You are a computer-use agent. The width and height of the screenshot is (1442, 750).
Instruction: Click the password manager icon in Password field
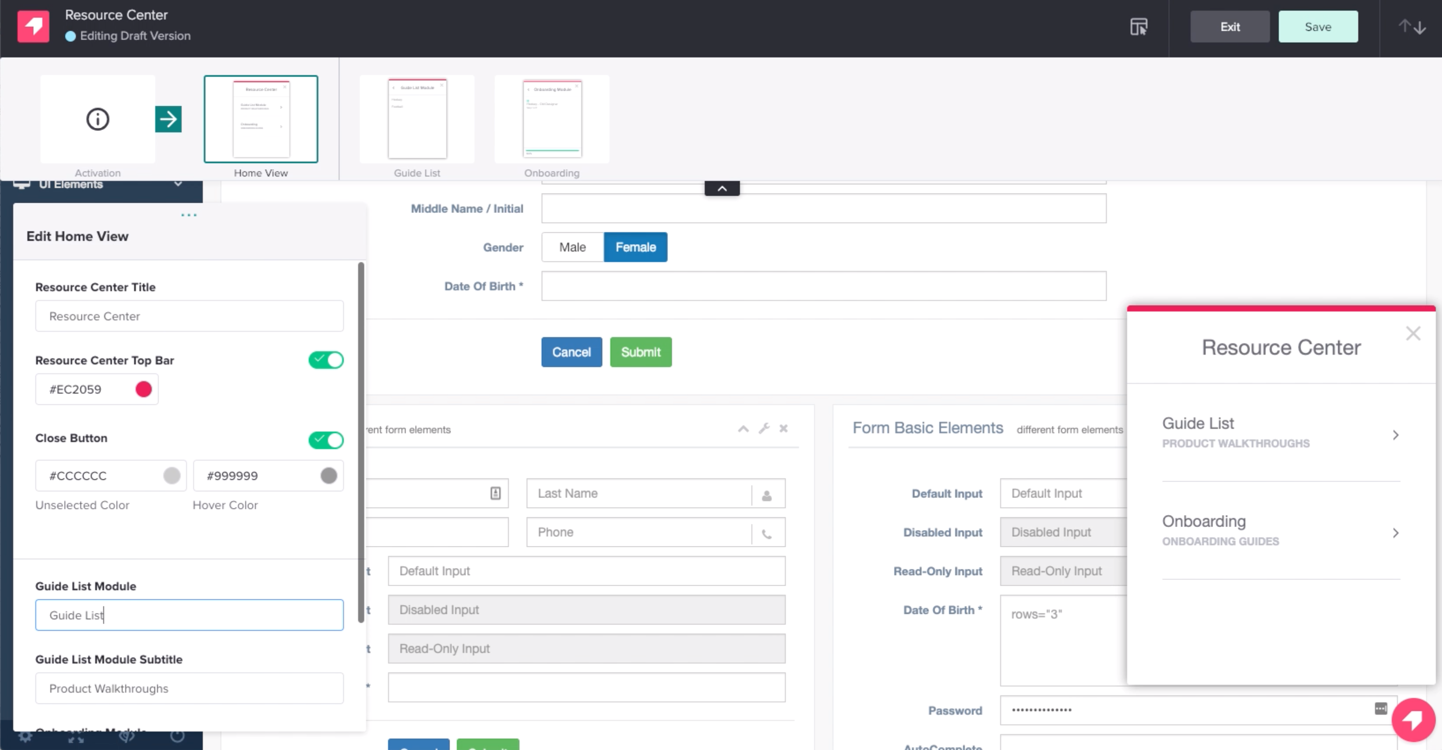(x=1380, y=709)
